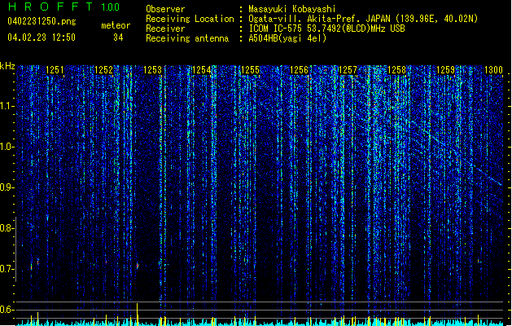Click the version number 1.0.0

click(111, 7)
